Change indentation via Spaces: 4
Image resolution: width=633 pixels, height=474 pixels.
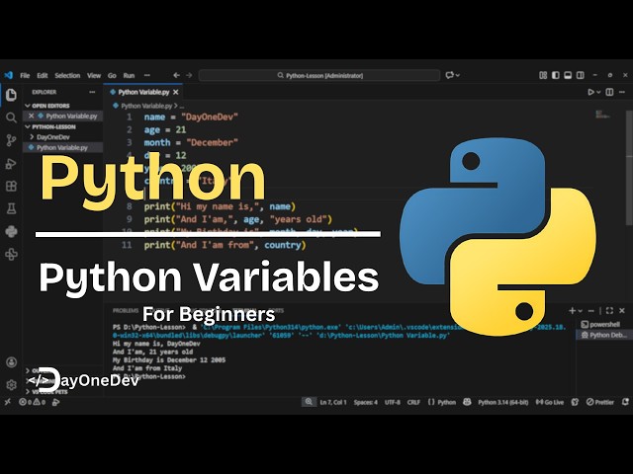tap(365, 402)
